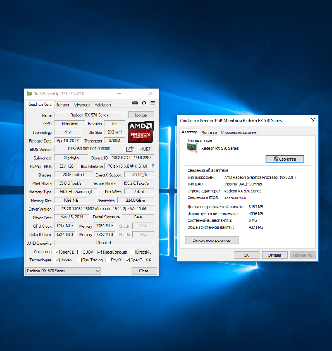Screen dimensions: 332x351
Task: Click the Memory Size value 4096 MB
Action: (71, 200)
